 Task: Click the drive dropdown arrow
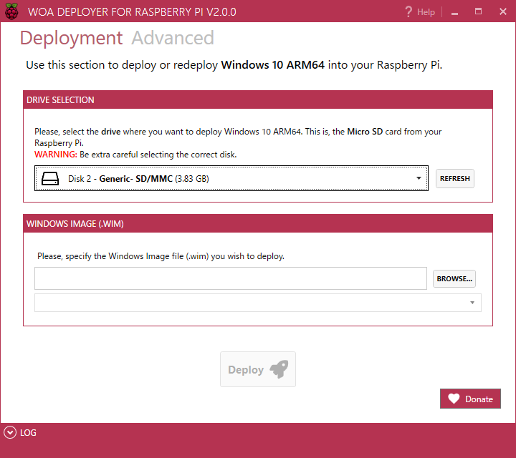point(419,178)
